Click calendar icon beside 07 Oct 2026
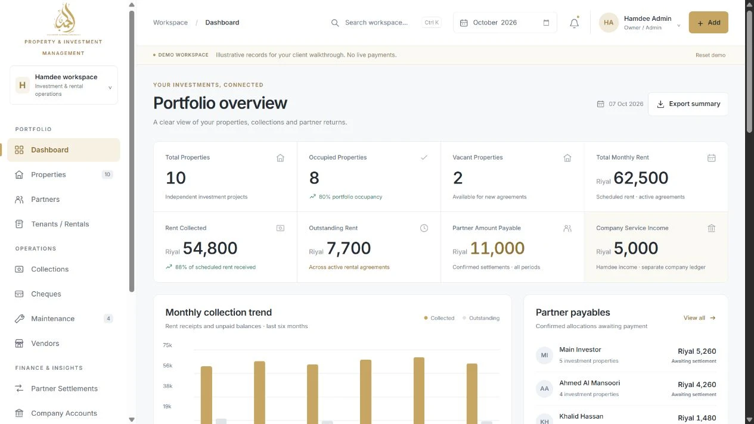754x424 pixels. [x=600, y=104]
